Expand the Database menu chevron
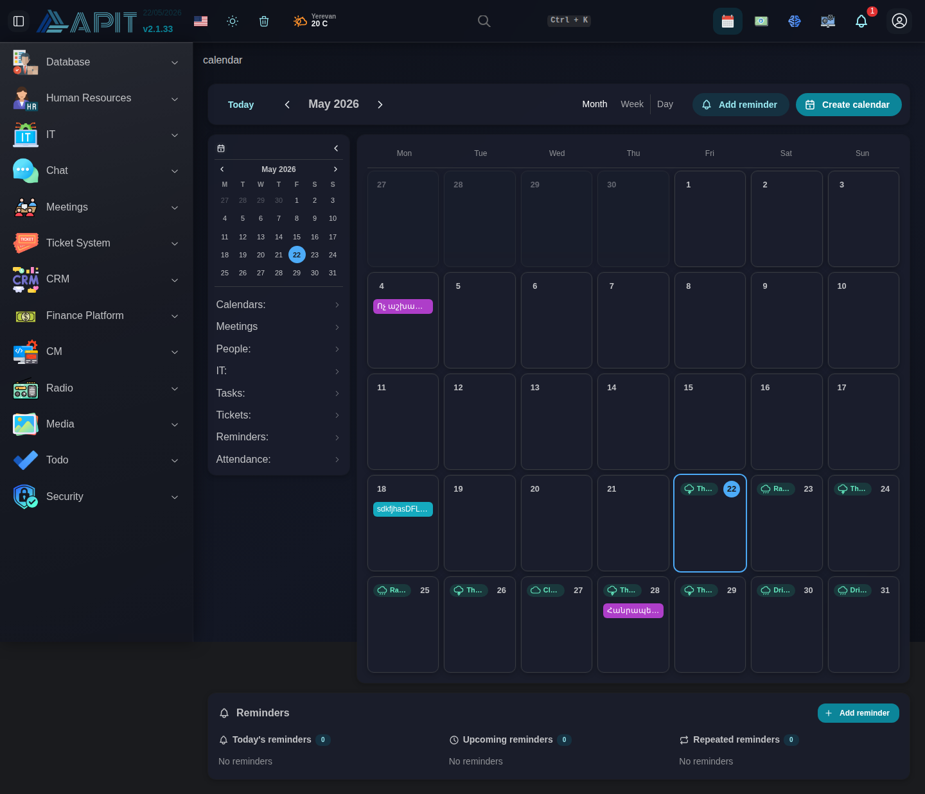925x794 pixels. click(x=175, y=62)
